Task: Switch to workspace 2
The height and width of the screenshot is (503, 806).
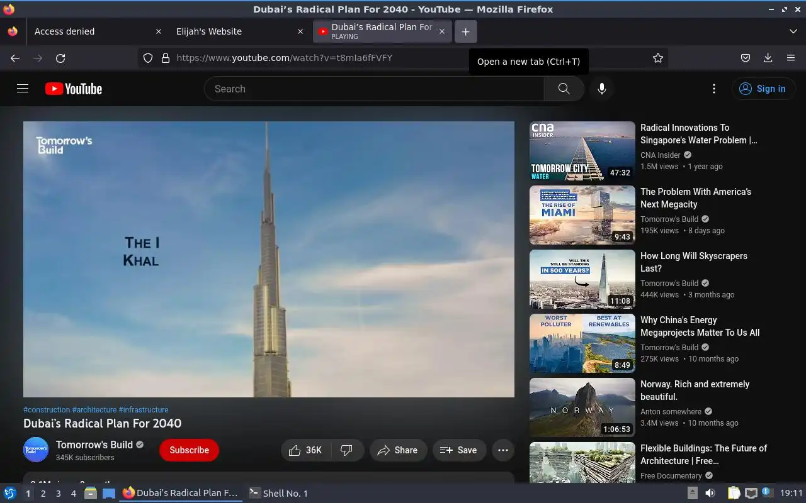Action: (x=43, y=494)
